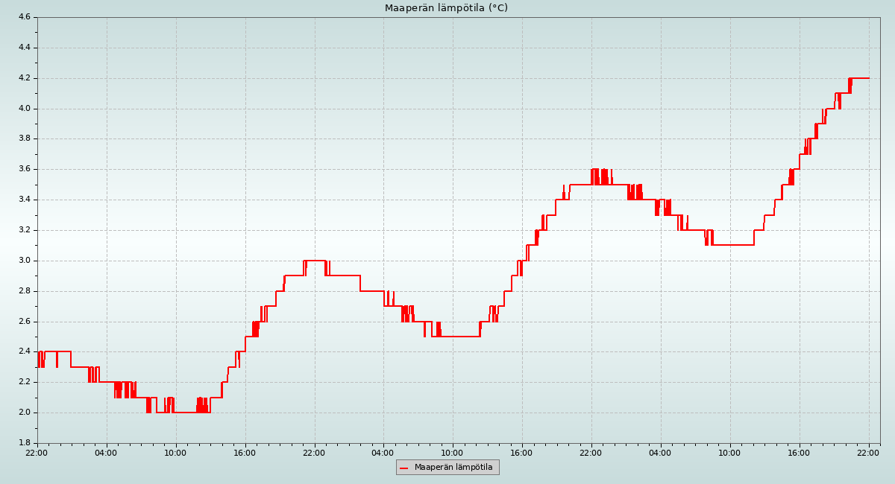Screen dimensions: 895x484
Task: Click the last 16:00 time label on the x-axis
Action: point(799,452)
